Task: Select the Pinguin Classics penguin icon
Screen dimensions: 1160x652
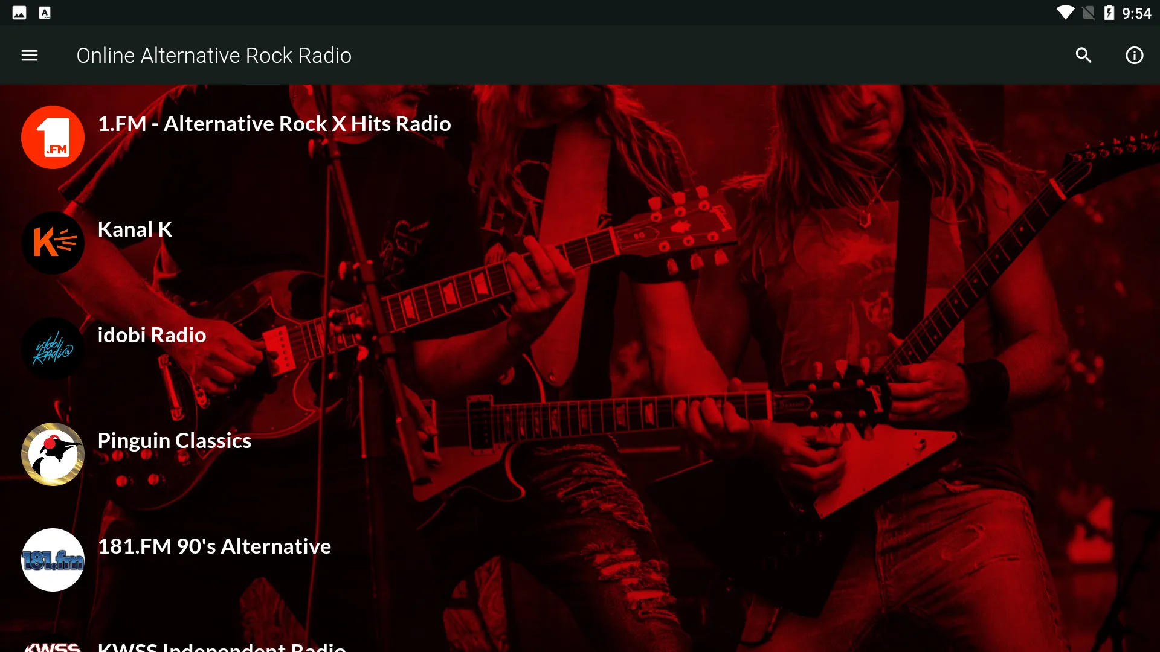Action: 53,454
